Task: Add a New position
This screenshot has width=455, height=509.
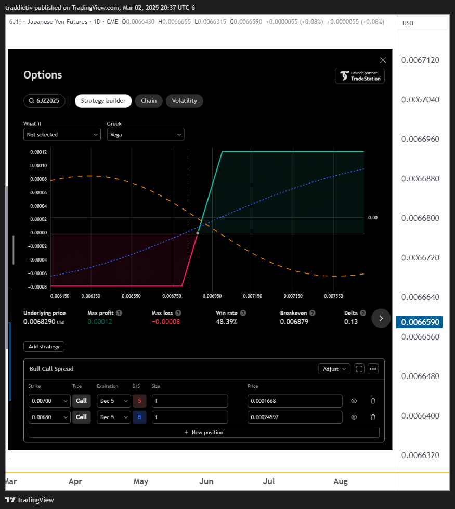Action: pos(204,433)
